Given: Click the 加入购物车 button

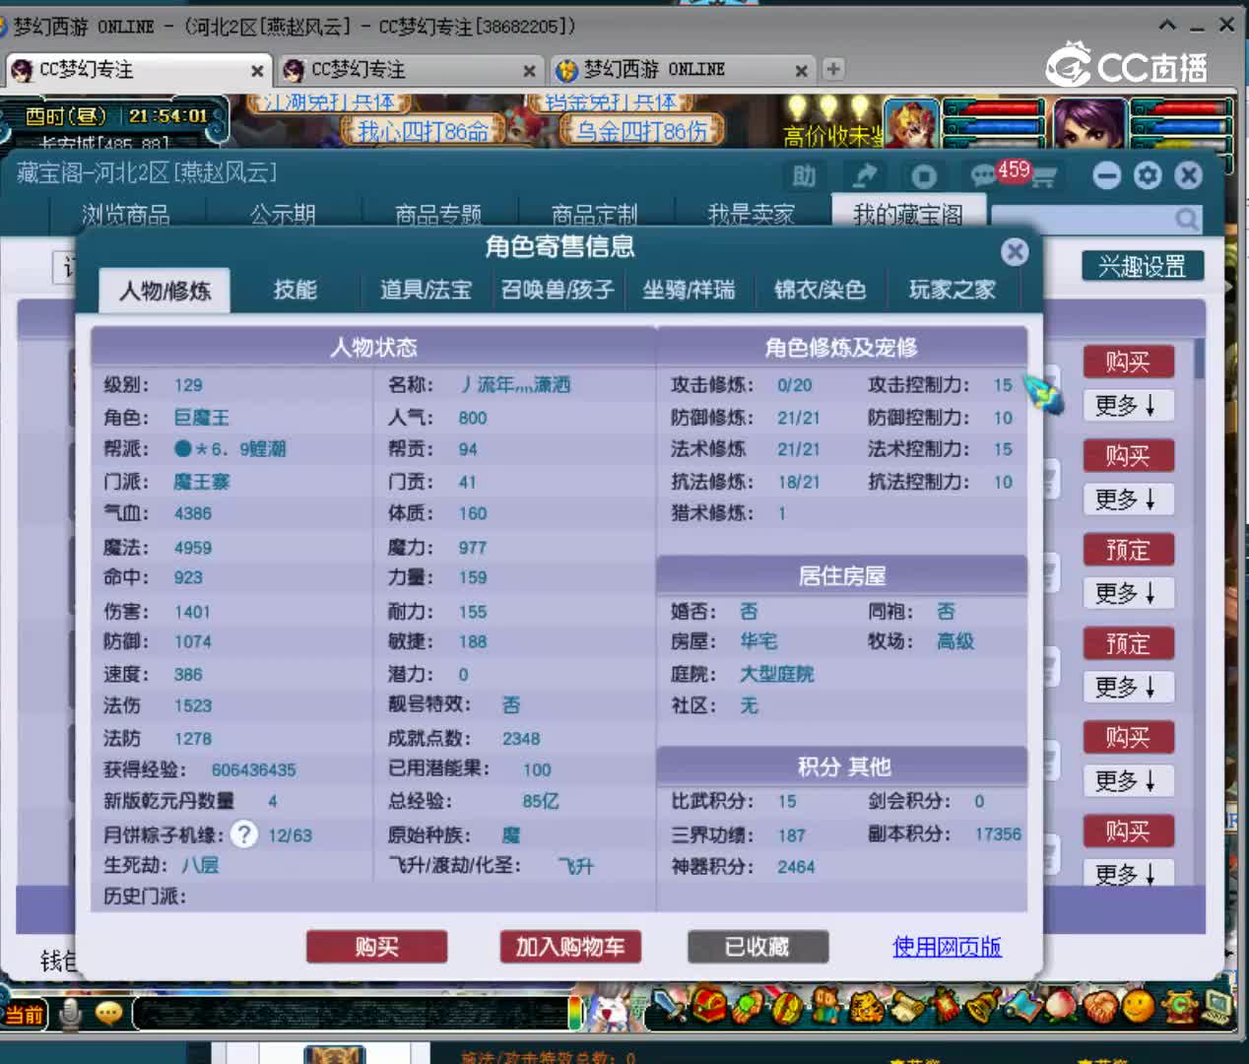Looking at the screenshot, I should tap(570, 947).
